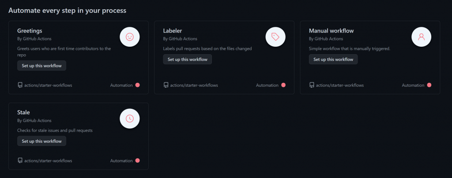Click the Greetings smiley face icon
Viewport: 452px width, 178px height.
click(130, 37)
